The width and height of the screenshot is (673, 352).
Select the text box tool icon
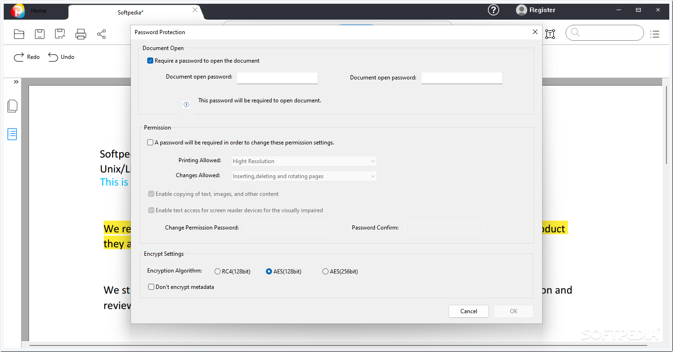[x=550, y=34]
